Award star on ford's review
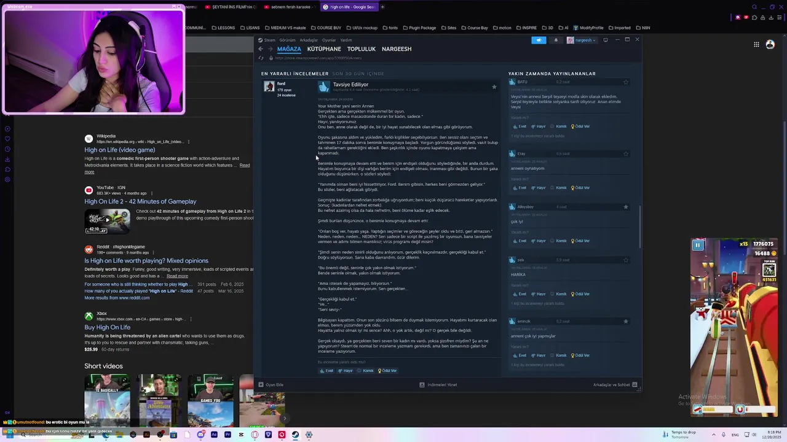 coord(494,87)
